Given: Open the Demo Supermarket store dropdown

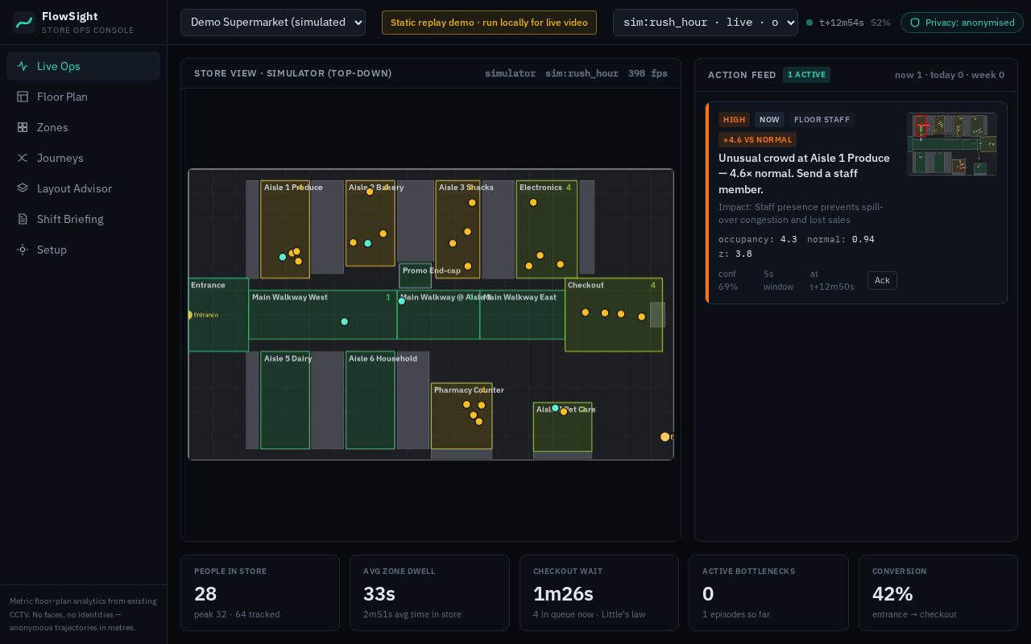Looking at the screenshot, I should click(273, 23).
